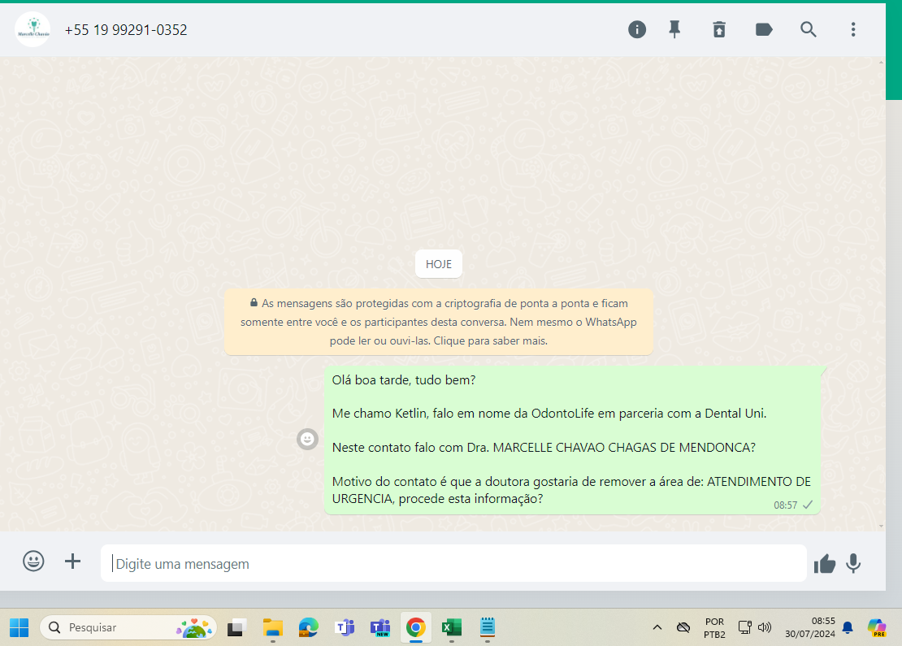This screenshot has width=902, height=646.
Task: Open the volume speaker tray icon
Action: (765, 627)
